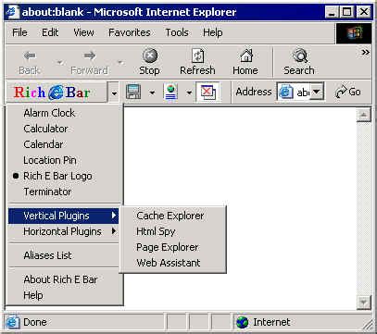The image size is (377, 334).
Task: Maximize the Internet Explorer window
Action: pos(346,13)
